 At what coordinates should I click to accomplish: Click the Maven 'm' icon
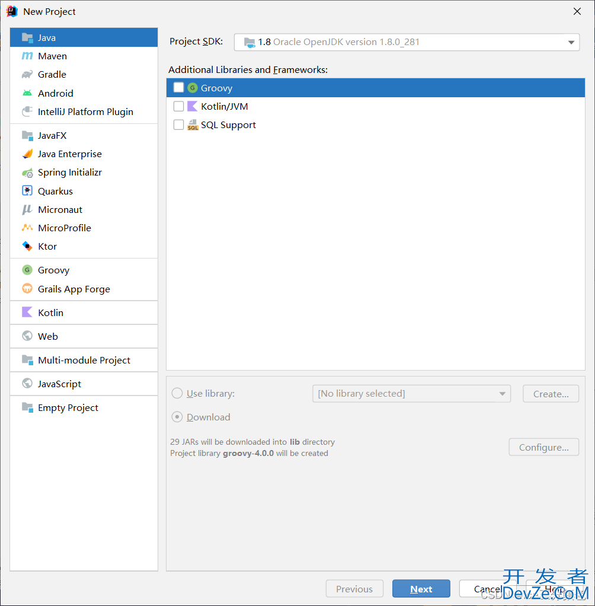coord(27,56)
